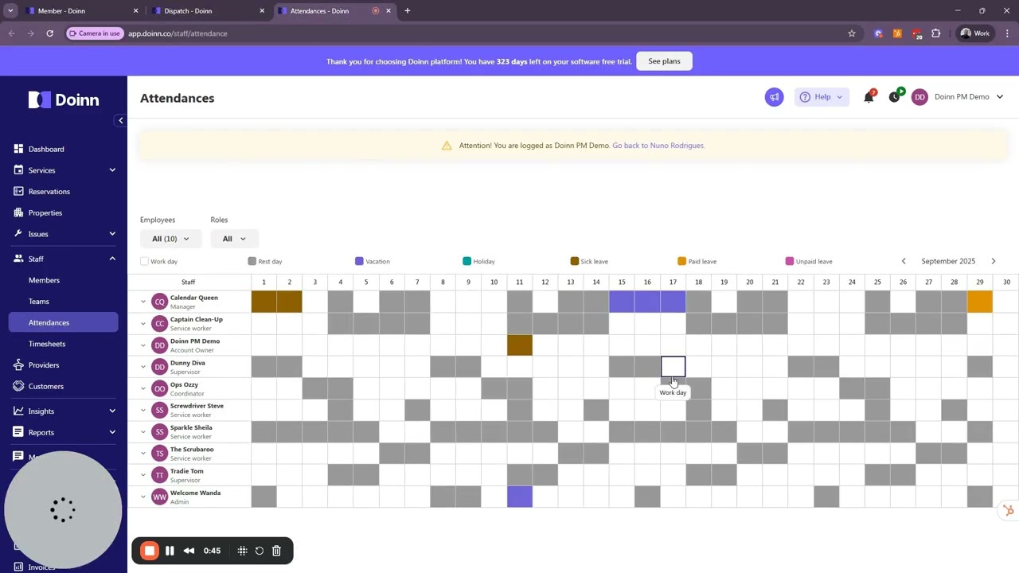Open the recording grid options icon
This screenshot has height=573, width=1019.
point(242,551)
